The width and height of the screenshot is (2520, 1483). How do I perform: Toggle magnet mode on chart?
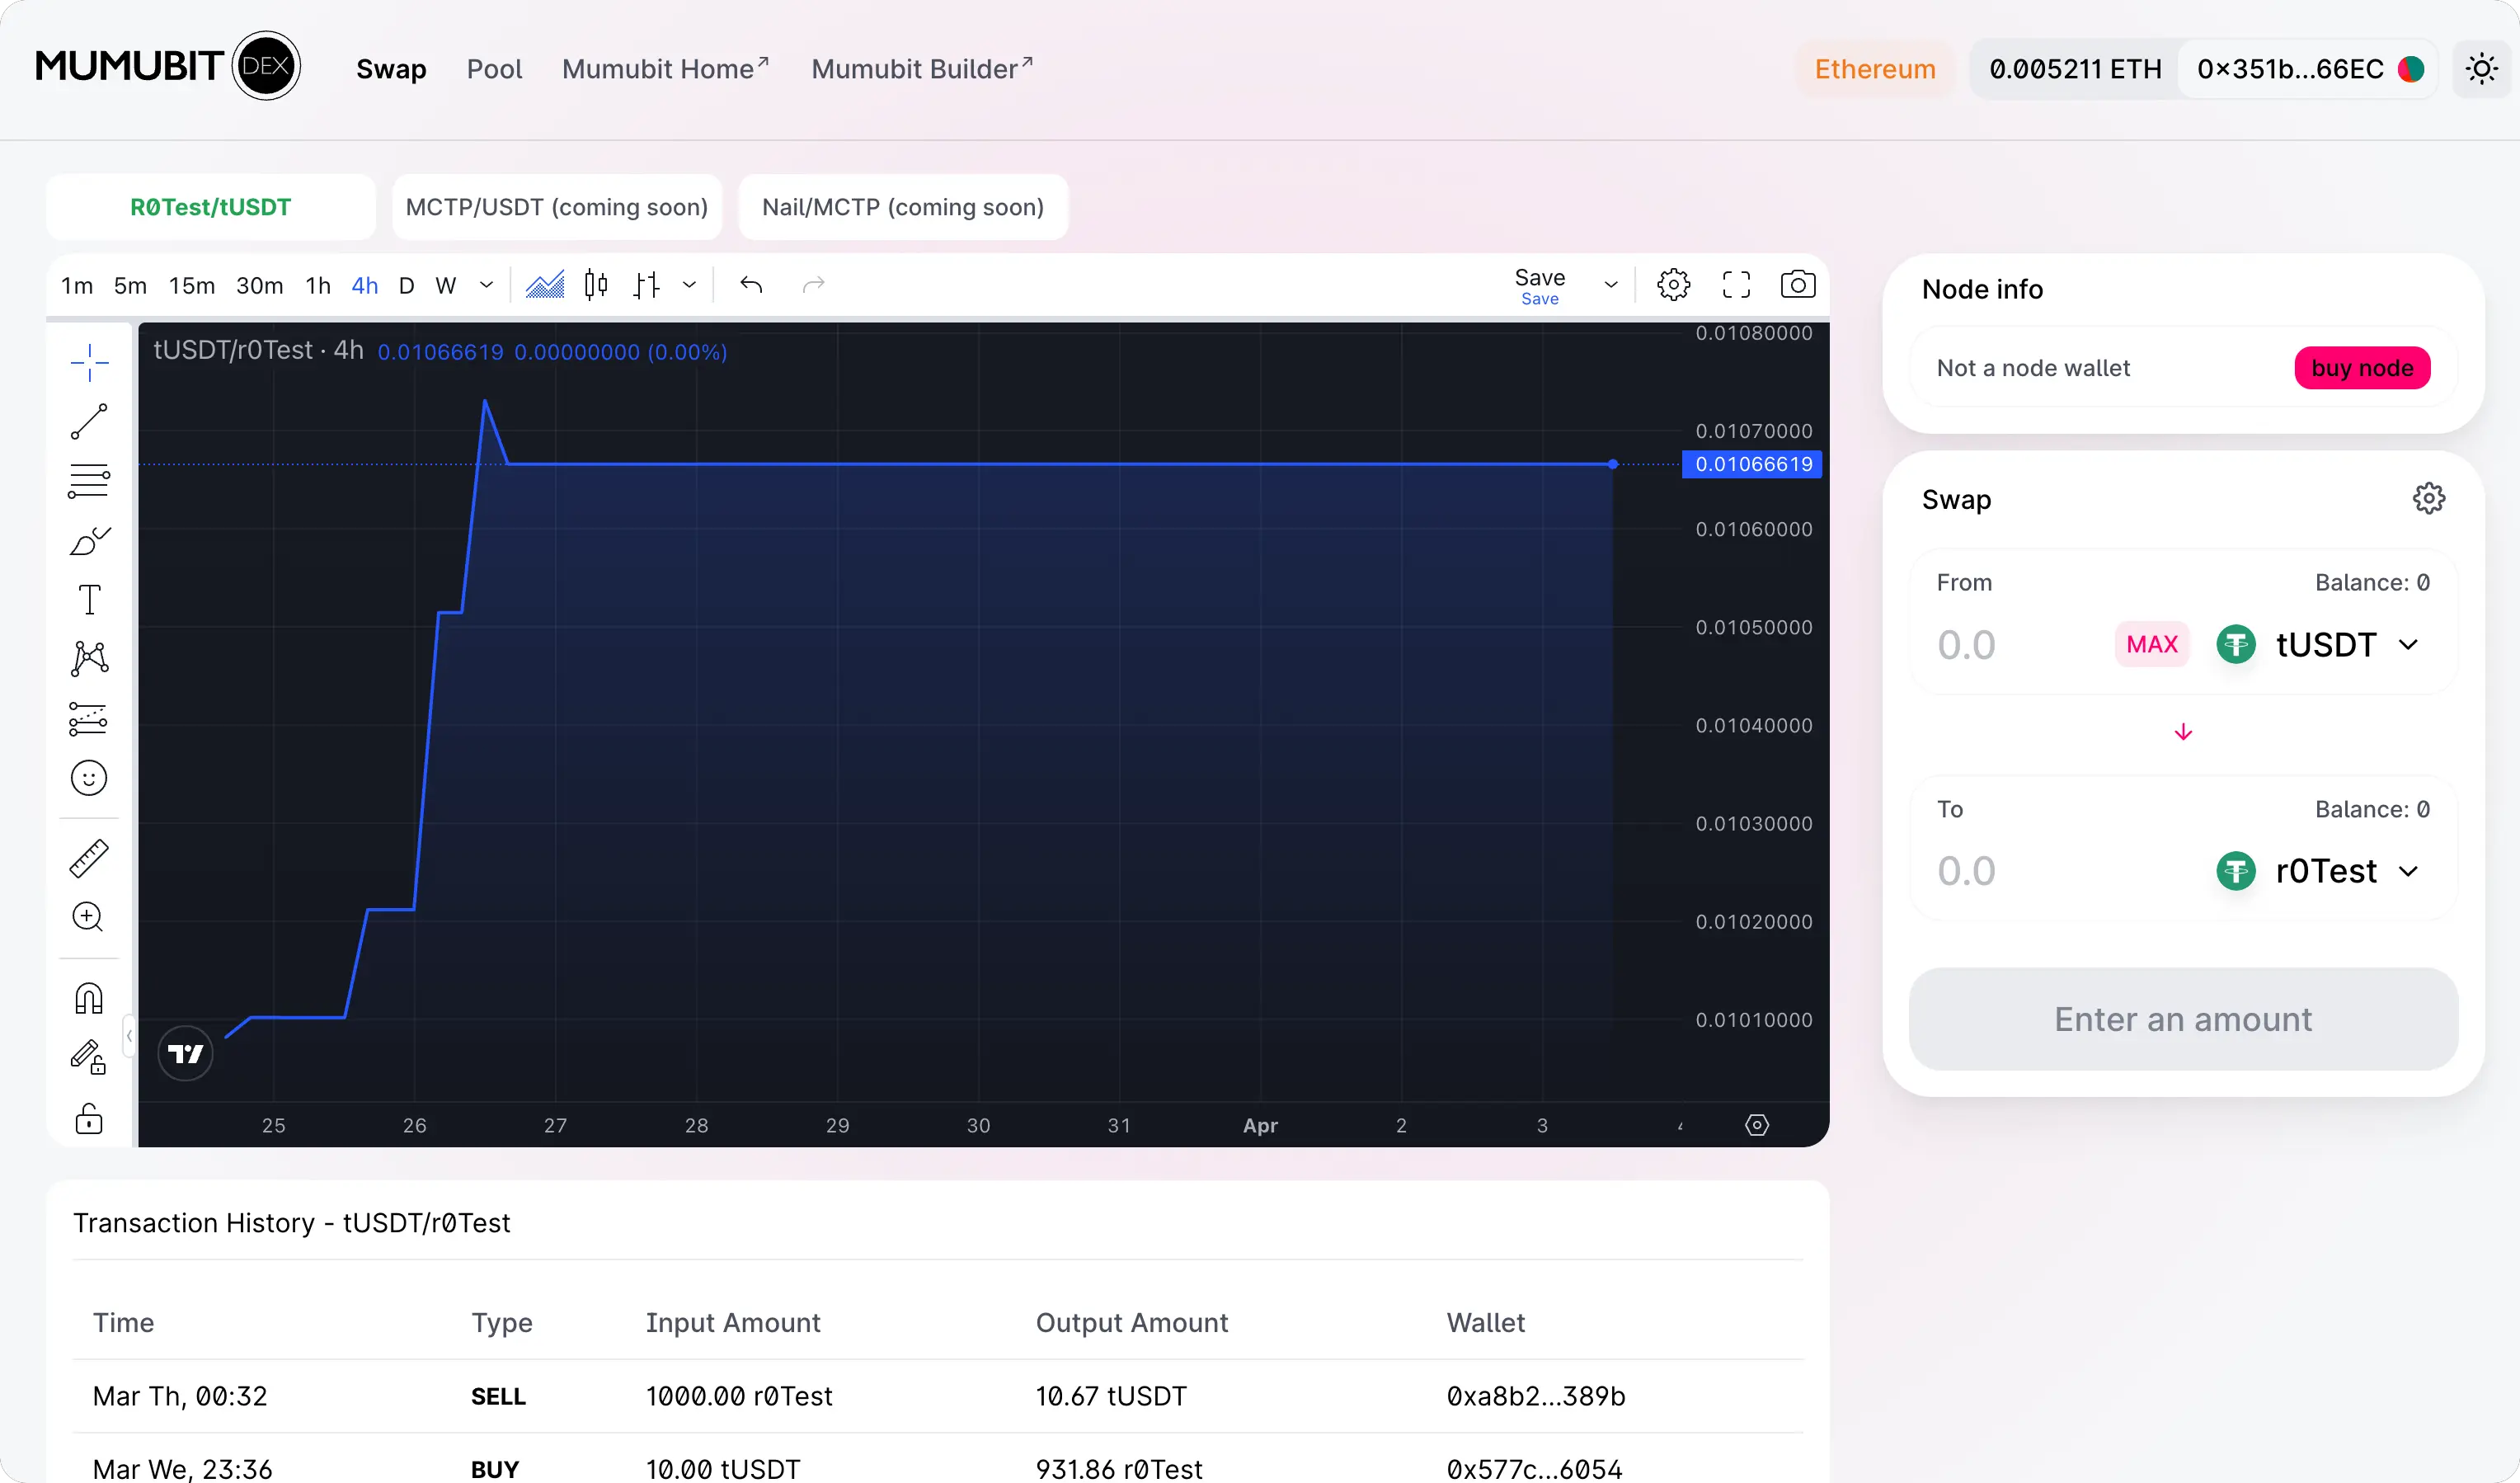tap(89, 998)
